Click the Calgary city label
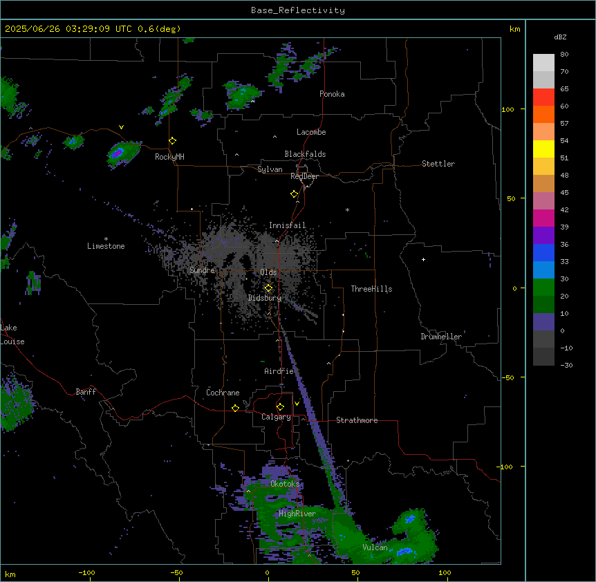This screenshot has height=582, width=596. [x=276, y=417]
